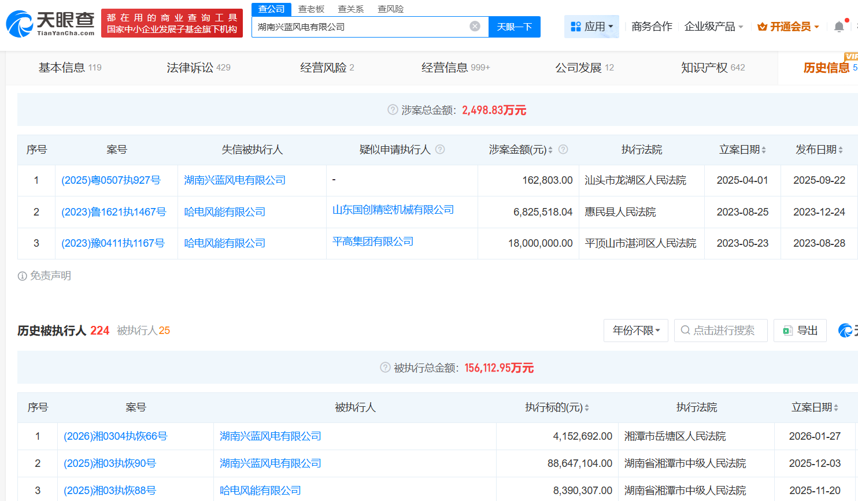Sort first table by 发布日期
The width and height of the screenshot is (858, 501).
[x=840, y=150]
